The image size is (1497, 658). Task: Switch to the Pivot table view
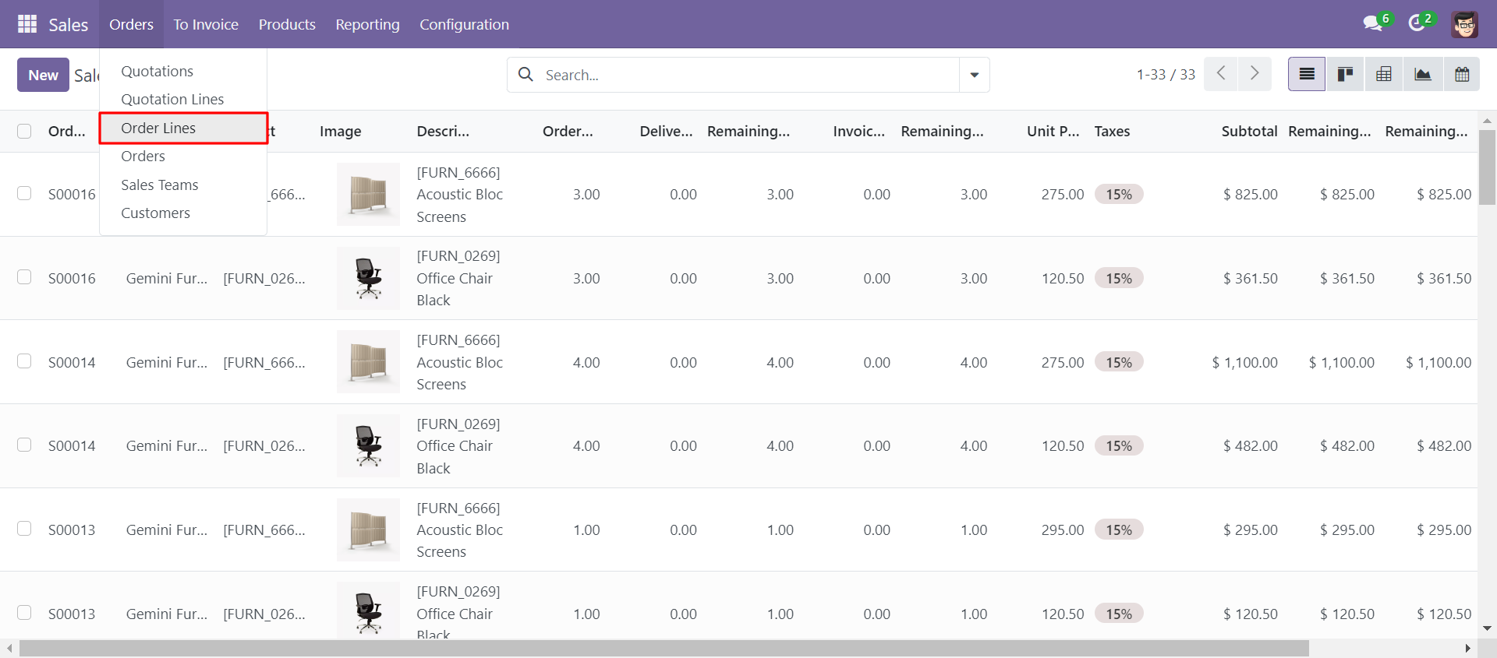click(x=1384, y=75)
